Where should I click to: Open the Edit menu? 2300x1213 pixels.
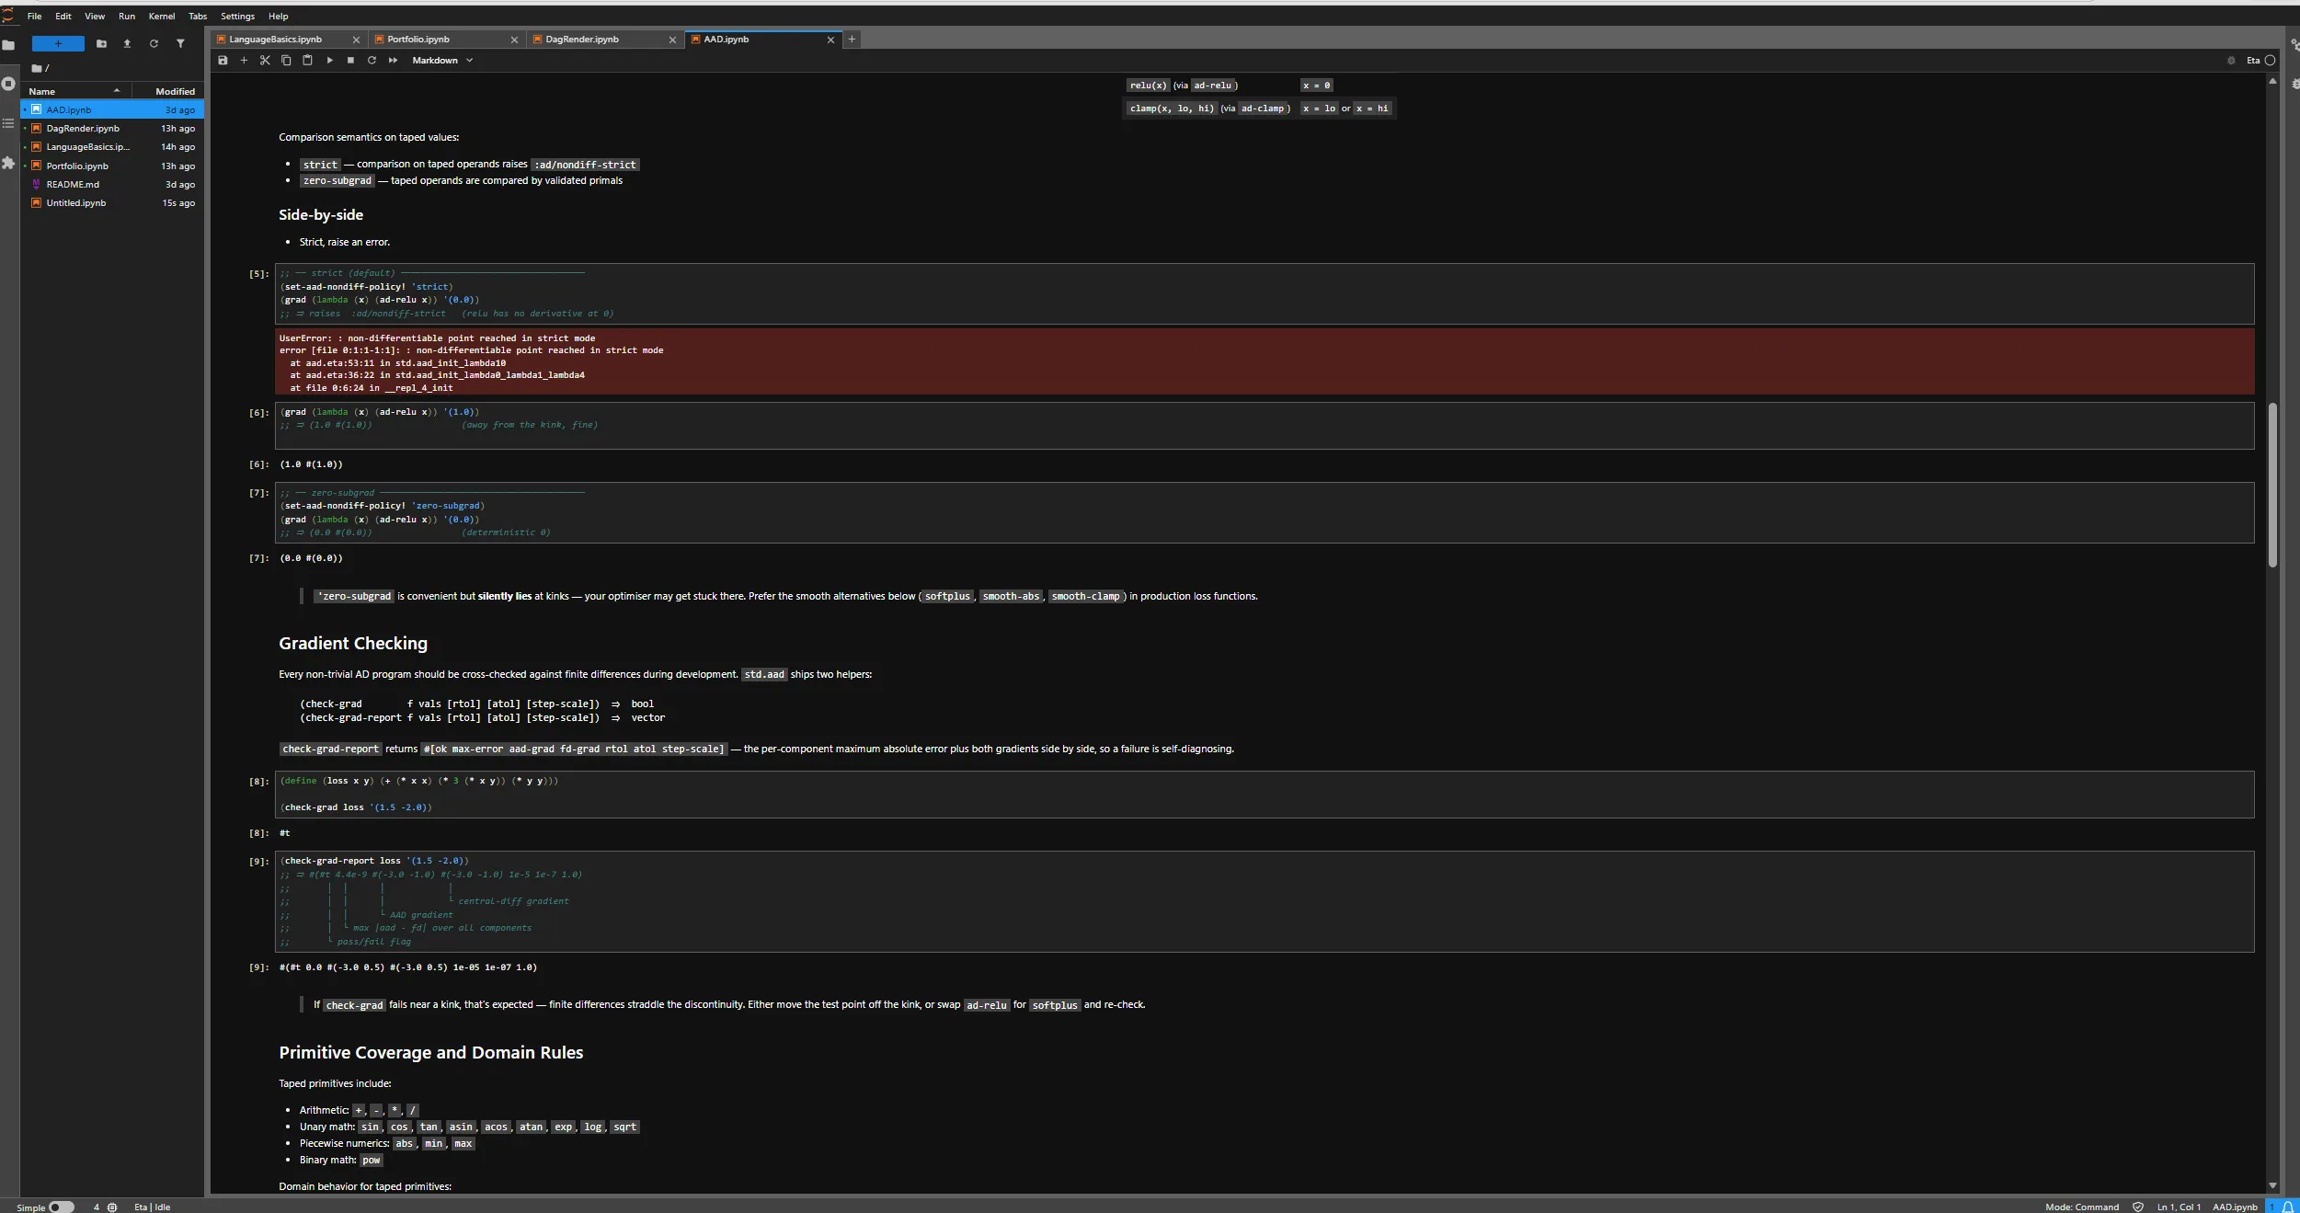(63, 16)
